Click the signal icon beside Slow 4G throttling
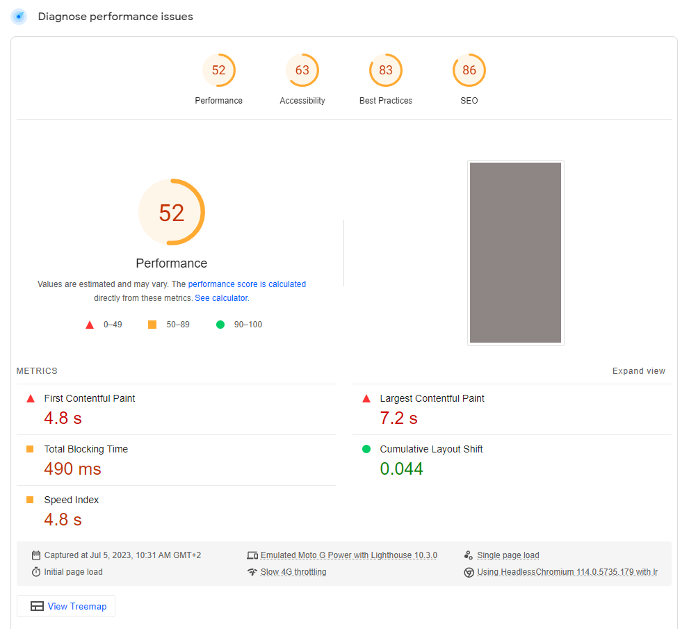The height and width of the screenshot is (629, 689). tap(252, 571)
